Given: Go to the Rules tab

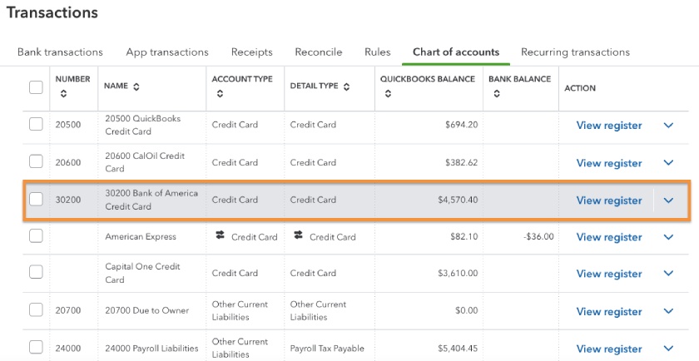Looking at the screenshot, I should point(378,52).
